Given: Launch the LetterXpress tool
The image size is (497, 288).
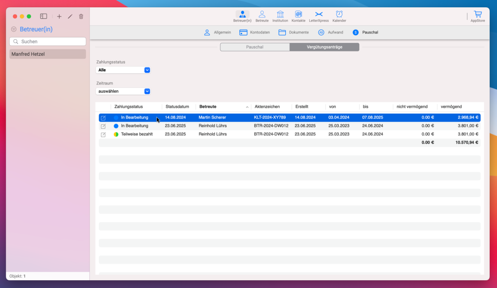Looking at the screenshot, I should click(318, 17).
